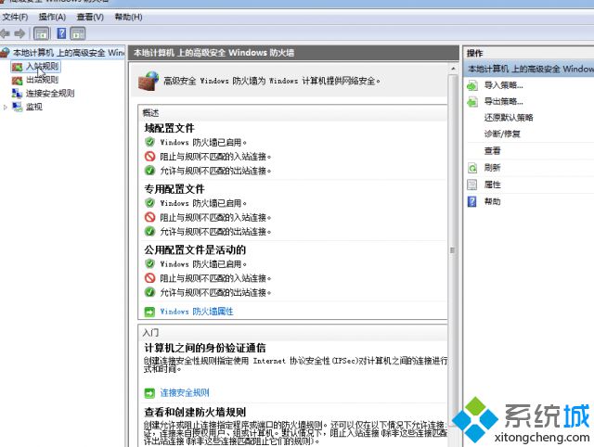Screen dimensions: 594x447
Task: Click the 概述 section header
Action: pyautogui.click(x=150, y=113)
